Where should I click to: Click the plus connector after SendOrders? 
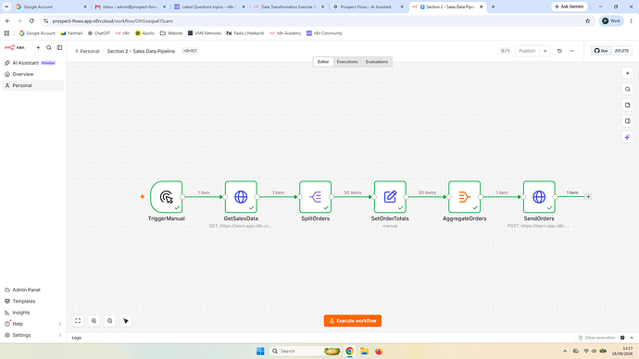click(x=588, y=196)
